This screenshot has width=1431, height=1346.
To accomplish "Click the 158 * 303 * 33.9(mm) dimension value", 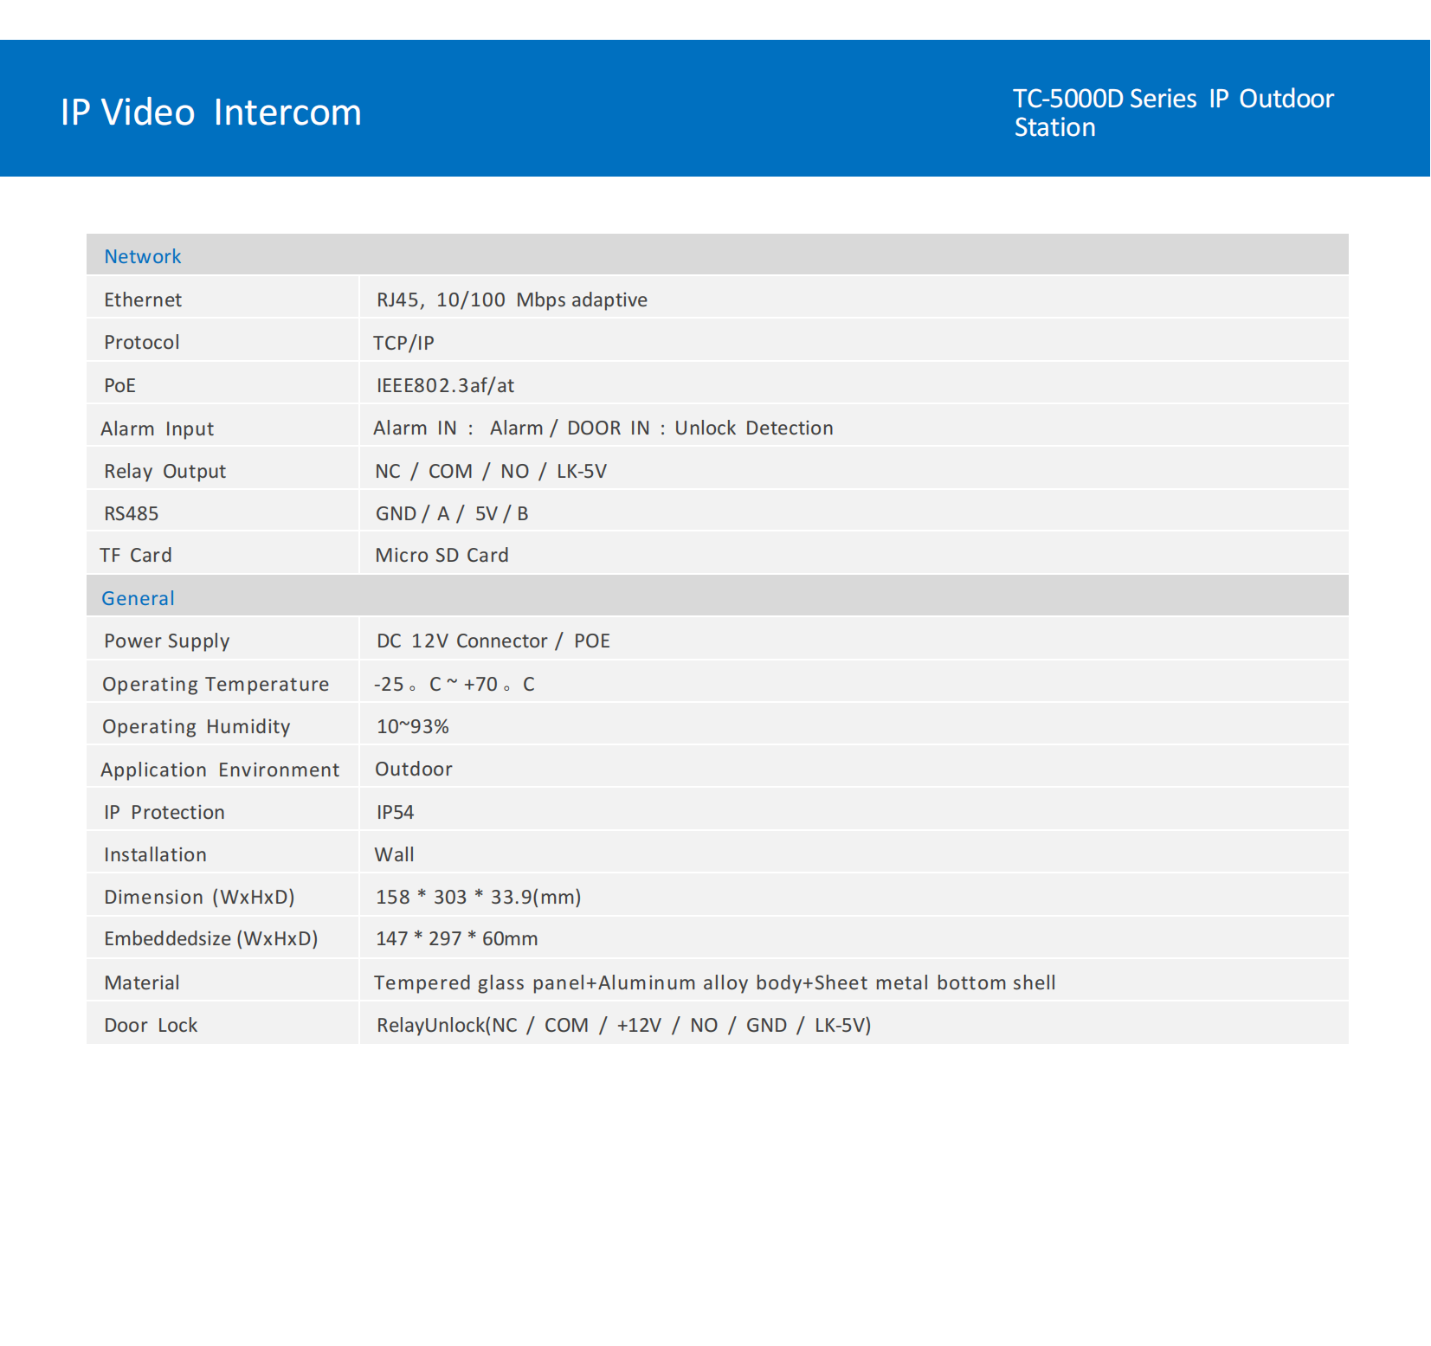I will point(478,897).
